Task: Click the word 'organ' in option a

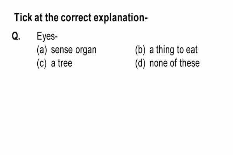Action: [x=86, y=50]
